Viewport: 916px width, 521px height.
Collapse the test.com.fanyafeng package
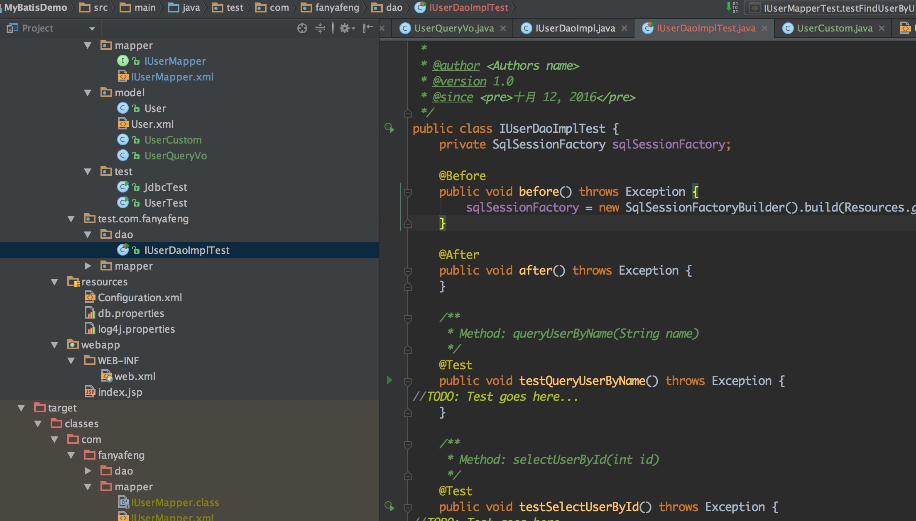click(71, 219)
